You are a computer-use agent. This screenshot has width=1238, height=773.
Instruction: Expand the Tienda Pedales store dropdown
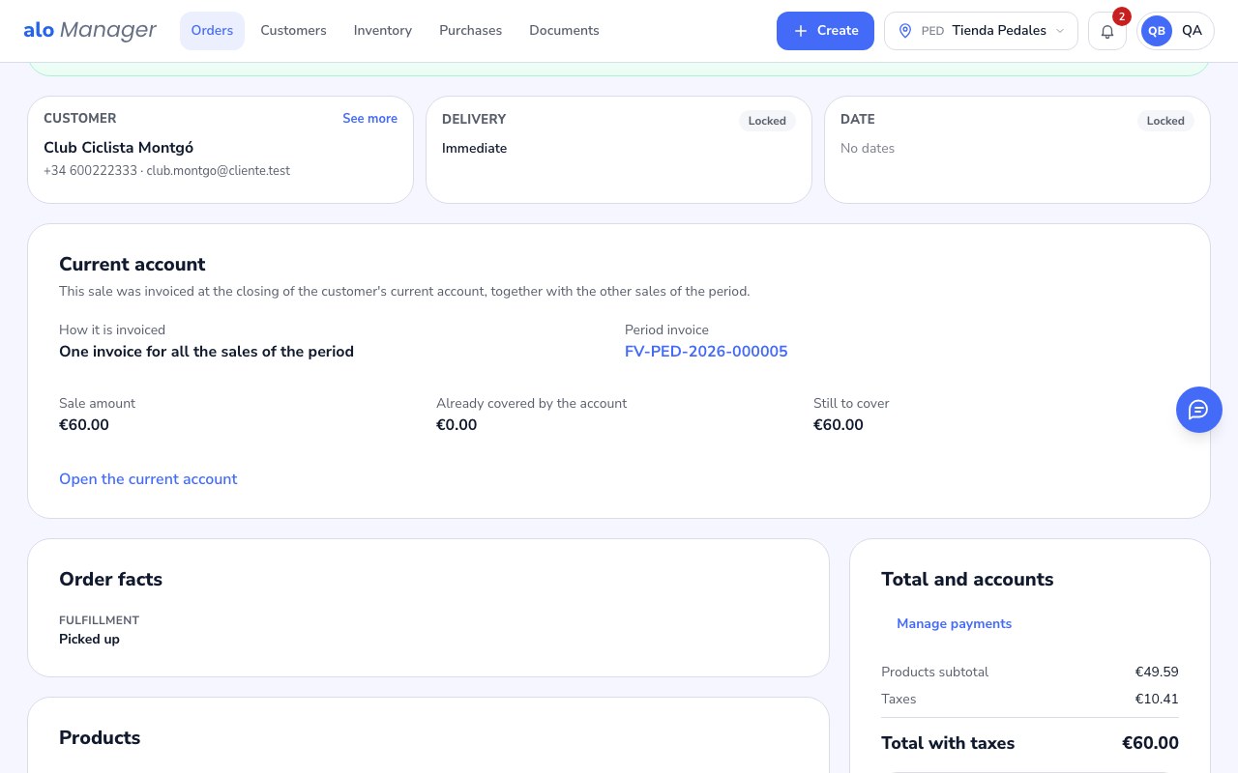click(x=981, y=31)
